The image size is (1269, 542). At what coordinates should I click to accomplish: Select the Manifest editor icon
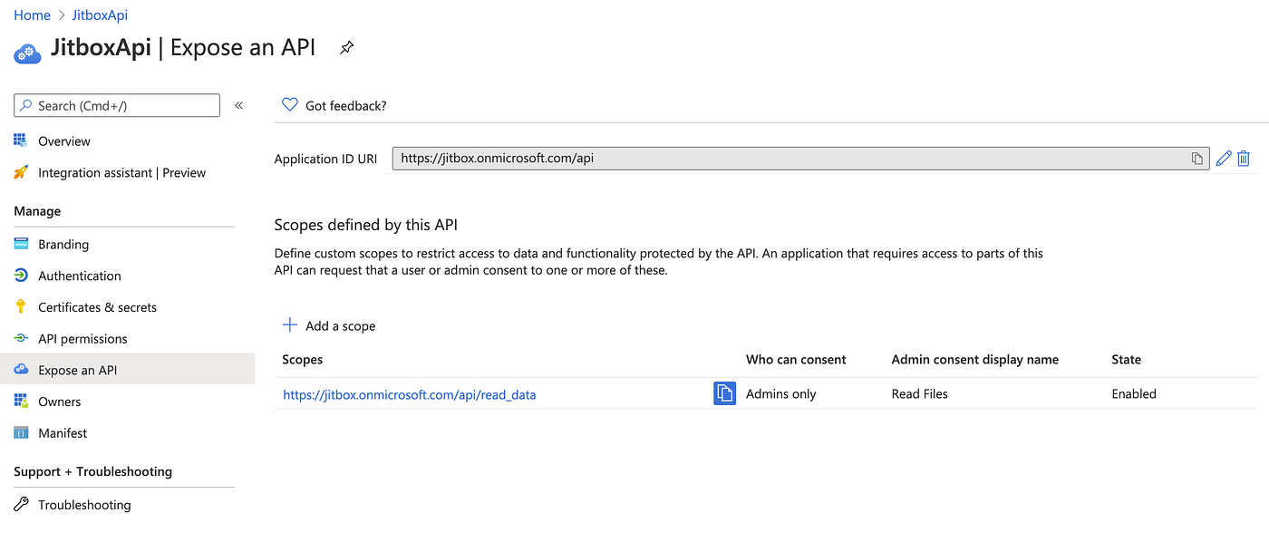tap(21, 432)
